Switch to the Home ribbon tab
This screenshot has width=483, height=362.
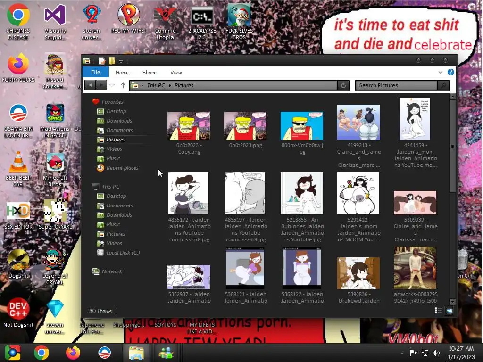122,73
